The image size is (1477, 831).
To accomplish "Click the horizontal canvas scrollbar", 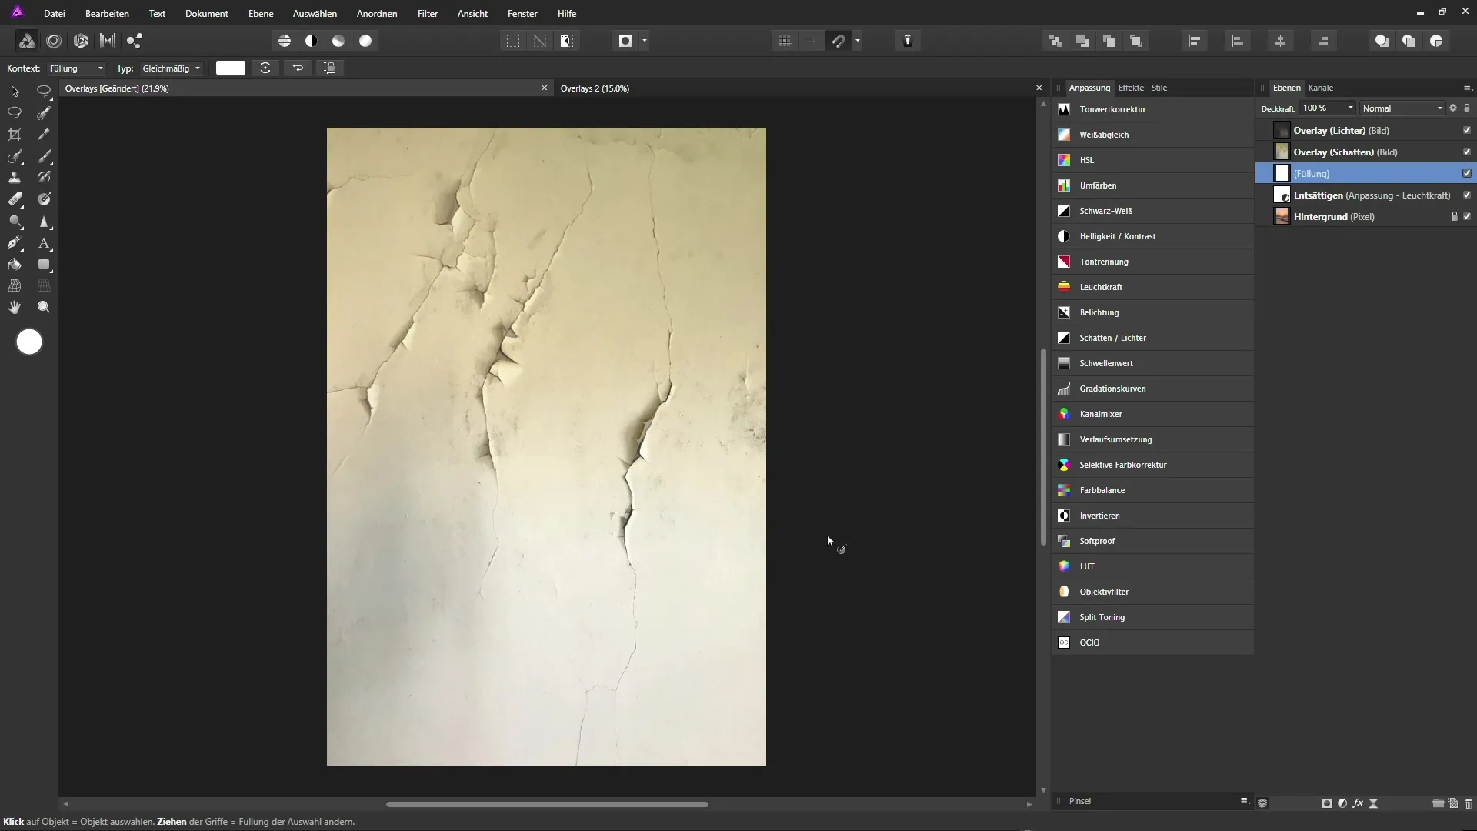I will 547,804.
